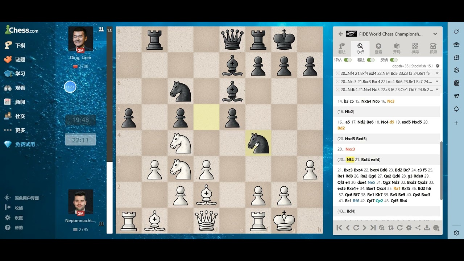464x261 pixels.
Task: Go to first move in analysis controls
Action: pyautogui.click(x=339, y=228)
